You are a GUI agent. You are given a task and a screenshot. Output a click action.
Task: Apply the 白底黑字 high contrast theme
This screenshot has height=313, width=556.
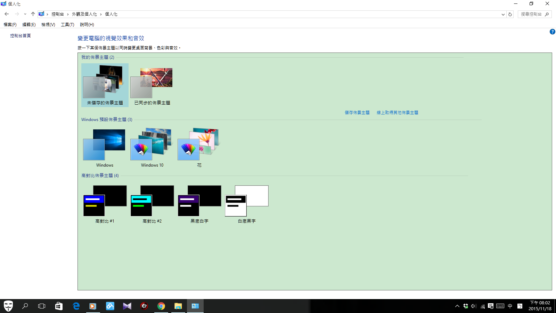pyautogui.click(x=247, y=204)
